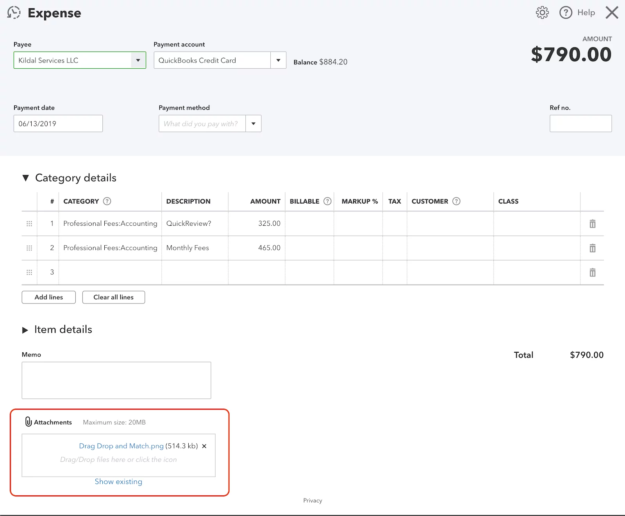The height and width of the screenshot is (516, 625).
Task: Open the Payee dropdown
Action: click(x=138, y=60)
